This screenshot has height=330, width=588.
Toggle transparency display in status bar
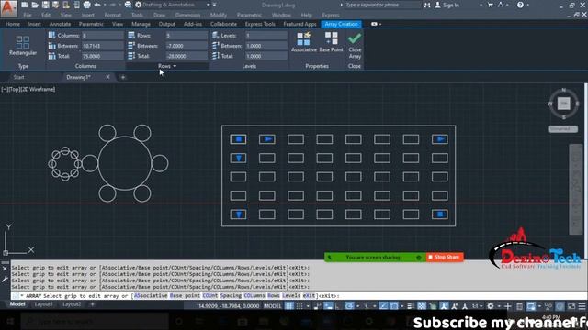(x=422, y=306)
